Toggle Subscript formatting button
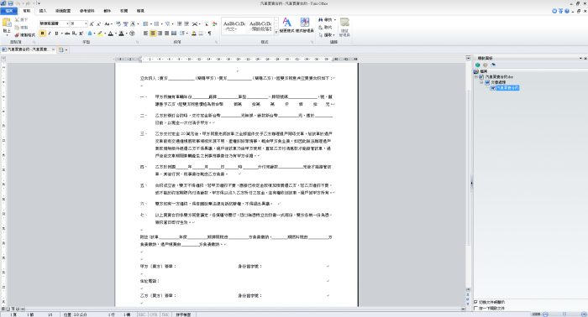 point(74,34)
